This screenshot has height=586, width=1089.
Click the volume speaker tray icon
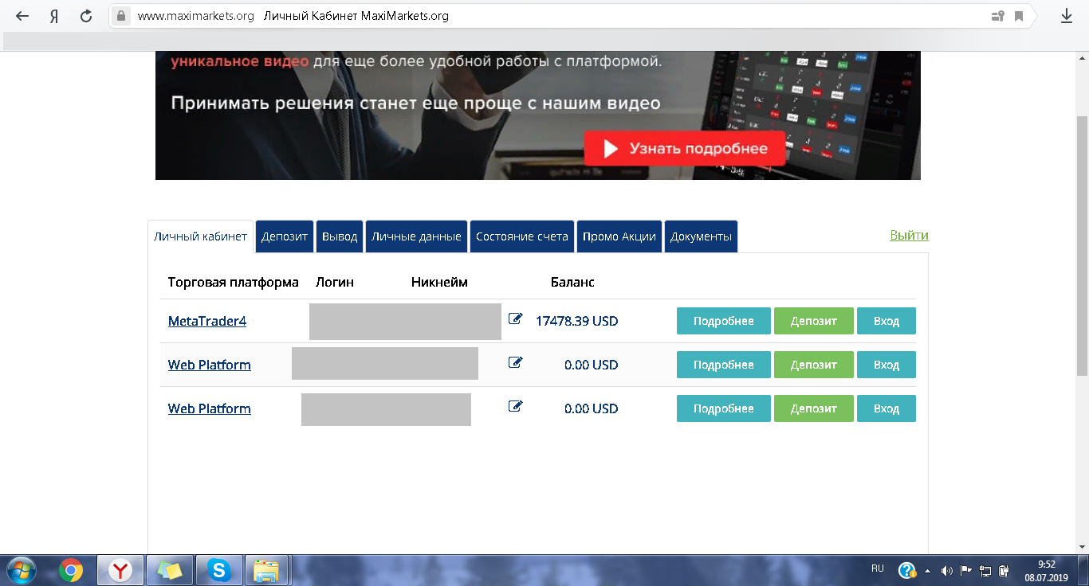tap(946, 571)
